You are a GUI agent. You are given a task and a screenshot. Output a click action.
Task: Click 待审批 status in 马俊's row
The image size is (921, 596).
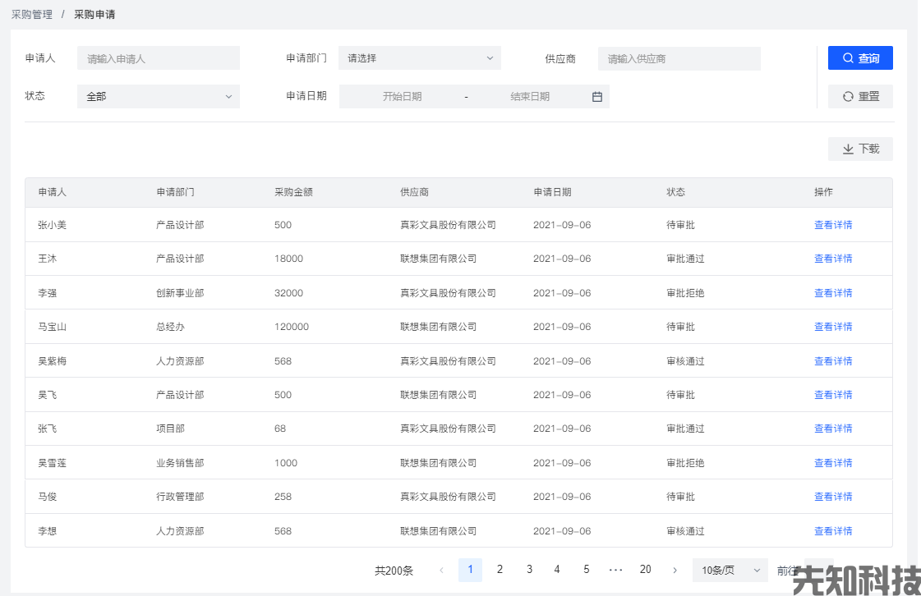680,497
